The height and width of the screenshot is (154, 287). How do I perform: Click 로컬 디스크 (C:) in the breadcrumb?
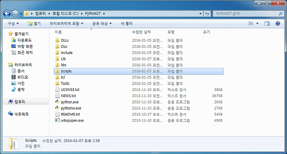[65, 13]
